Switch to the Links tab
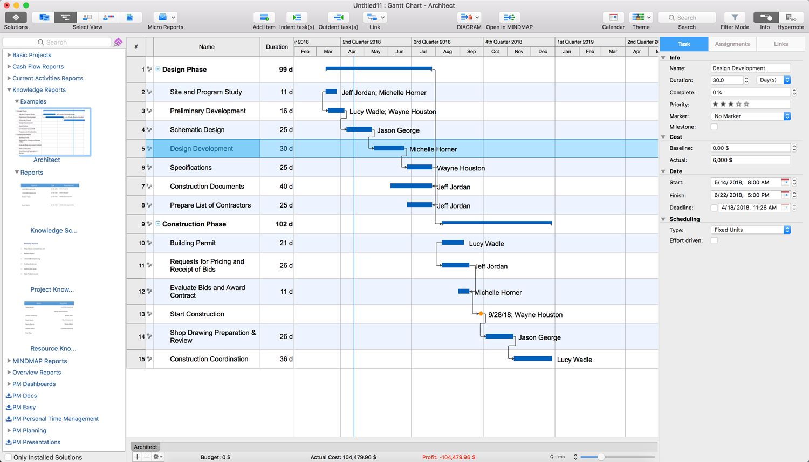809x462 pixels. [780, 44]
